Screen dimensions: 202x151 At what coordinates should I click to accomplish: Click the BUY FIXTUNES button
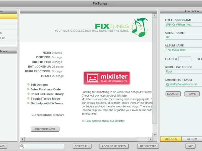point(45,129)
